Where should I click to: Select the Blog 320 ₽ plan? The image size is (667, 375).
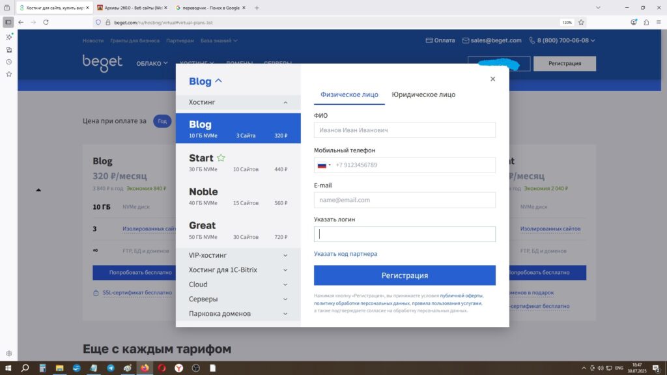tap(238, 128)
